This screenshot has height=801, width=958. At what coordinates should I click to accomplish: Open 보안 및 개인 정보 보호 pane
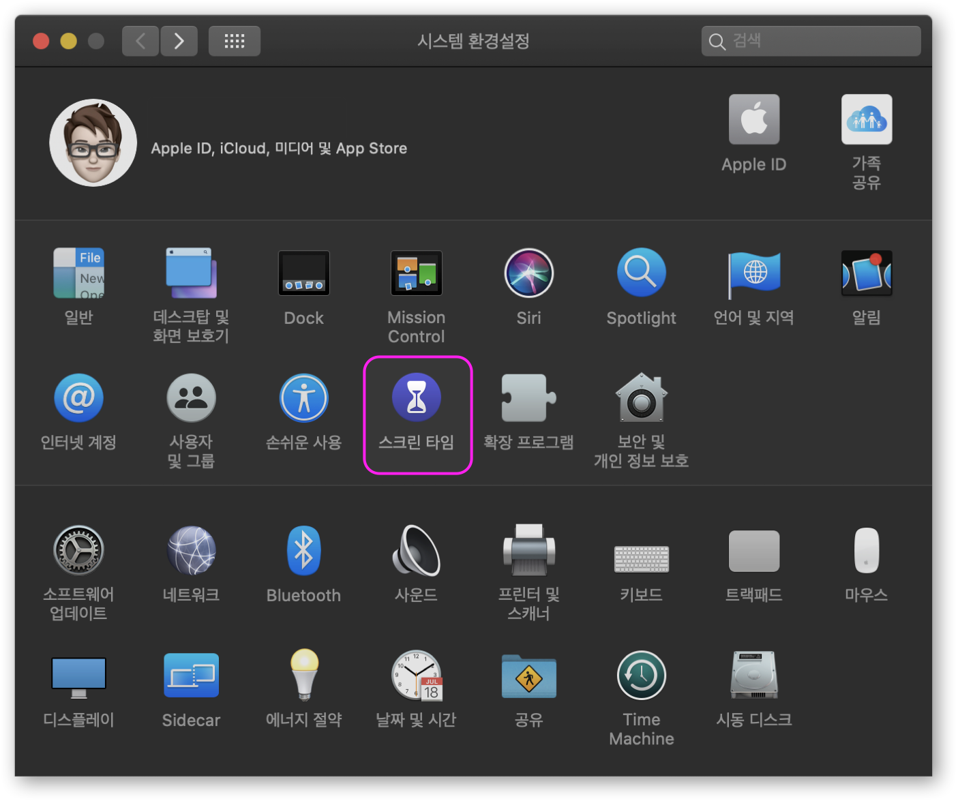[x=642, y=398]
